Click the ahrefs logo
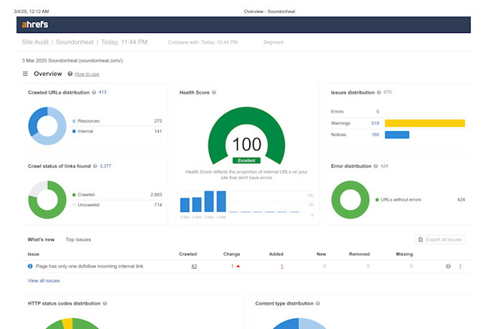487x329 pixels. [x=35, y=24]
